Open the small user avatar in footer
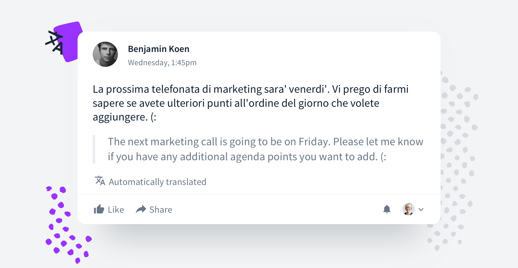Viewport: 518px width, 268px height. tap(408, 209)
